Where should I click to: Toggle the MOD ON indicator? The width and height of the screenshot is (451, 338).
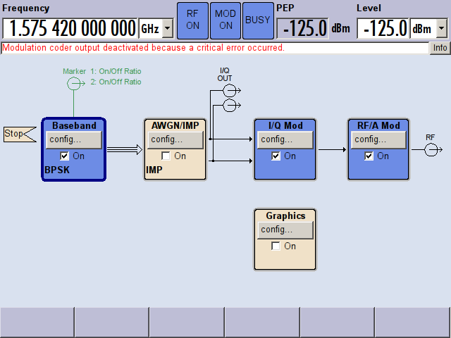tap(225, 19)
